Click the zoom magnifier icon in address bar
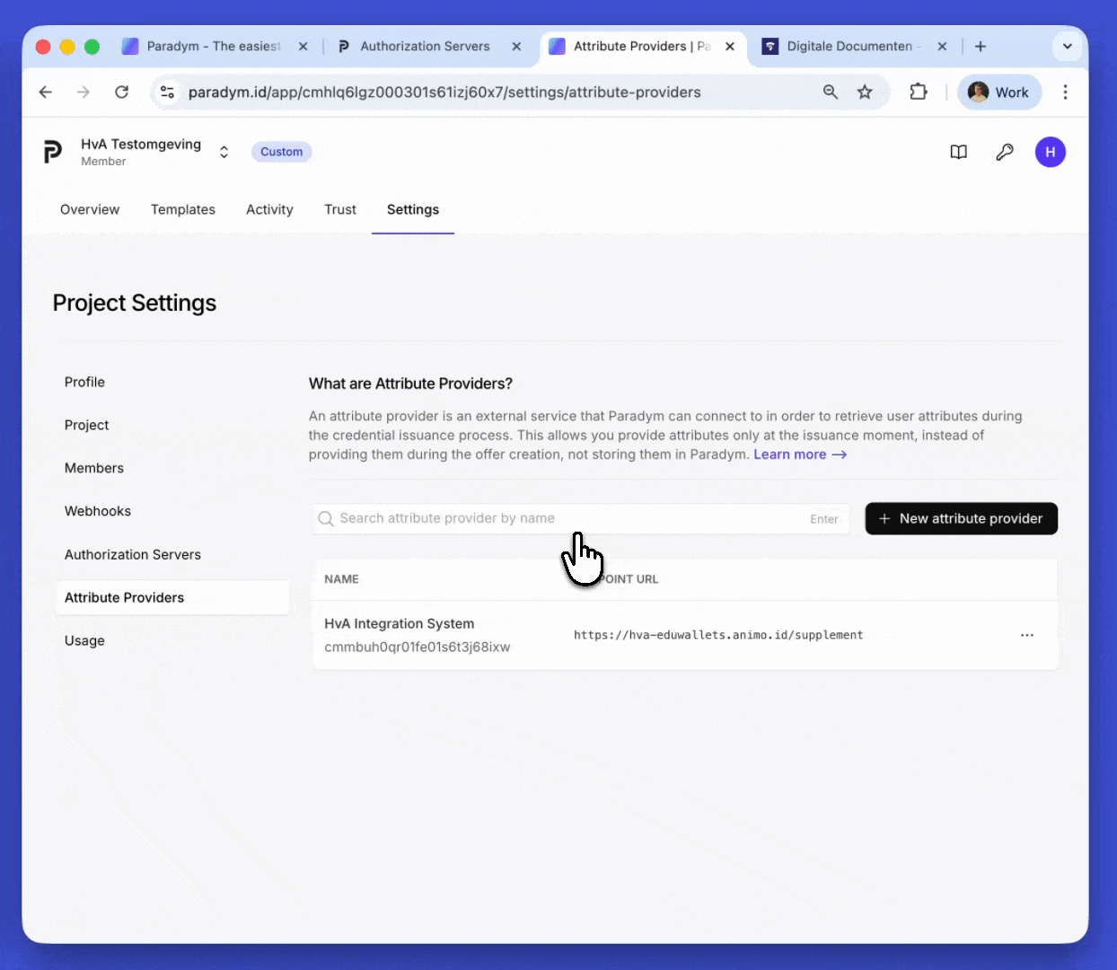The height and width of the screenshot is (970, 1117). tap(831, 92)
